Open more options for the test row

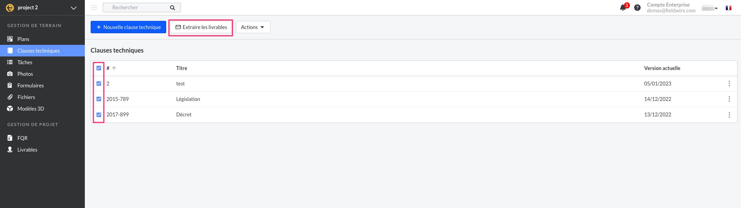point(729,84)
